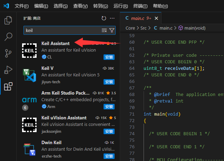Open the Help (帮助) menu
The image size is (224, 161).
(160, 6)
